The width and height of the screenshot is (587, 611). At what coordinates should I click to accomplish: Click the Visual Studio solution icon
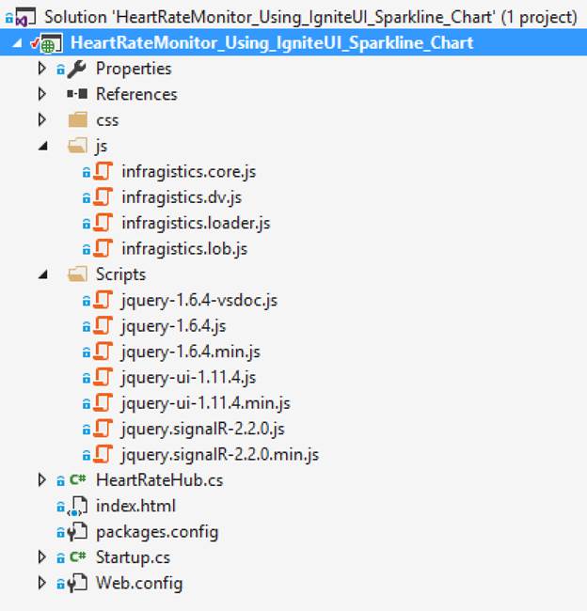point(25,17)
